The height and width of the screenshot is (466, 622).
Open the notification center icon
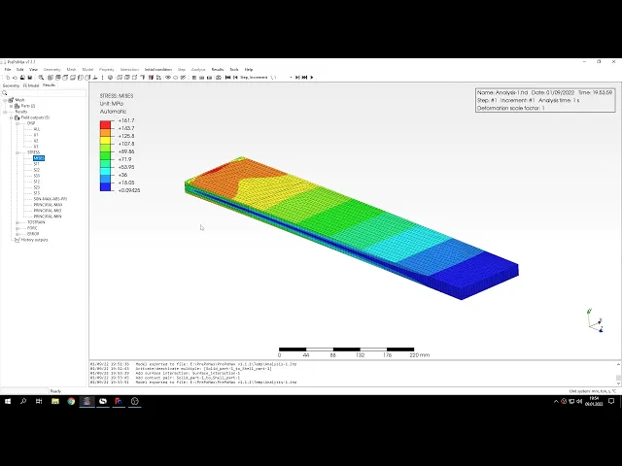pos(611,401)
